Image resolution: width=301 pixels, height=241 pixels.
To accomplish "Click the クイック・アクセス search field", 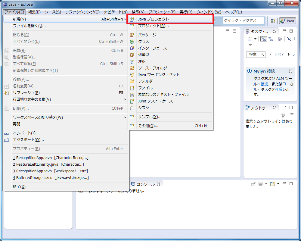I will pyautogui.click(x=243, y=20).
